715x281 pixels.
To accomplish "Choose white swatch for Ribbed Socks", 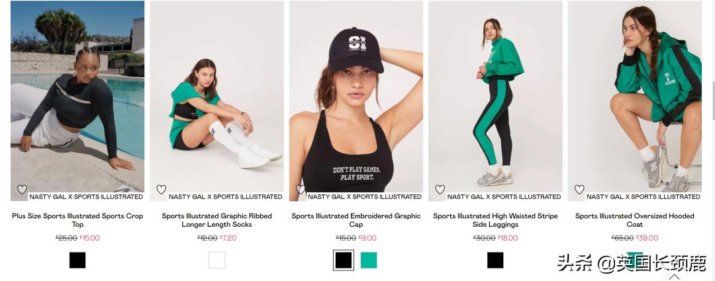I will click(217, 261).
